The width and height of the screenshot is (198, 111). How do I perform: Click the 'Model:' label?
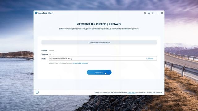(44, 51)
